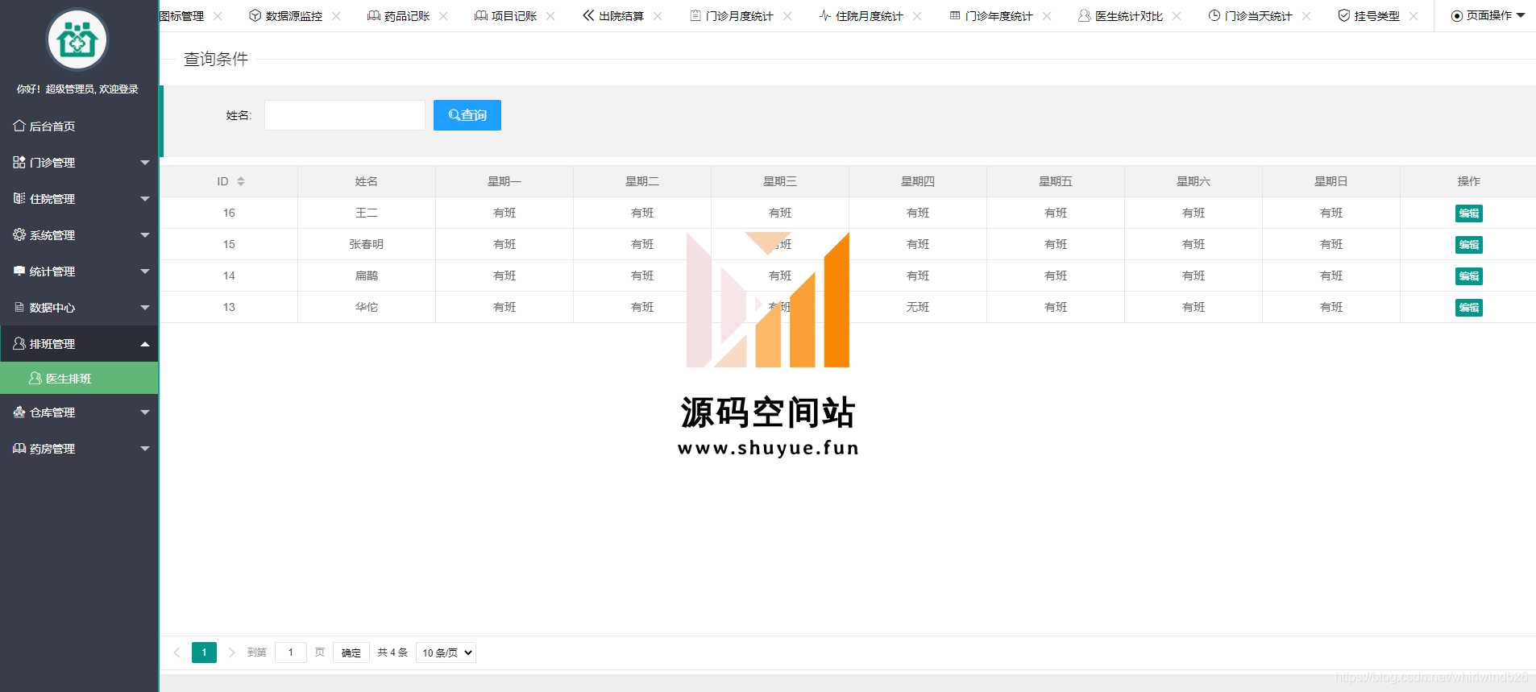The height and width of the screenshot is (692, 1536).
Task: Click the next page arrow
Action: tap(231, 653)
